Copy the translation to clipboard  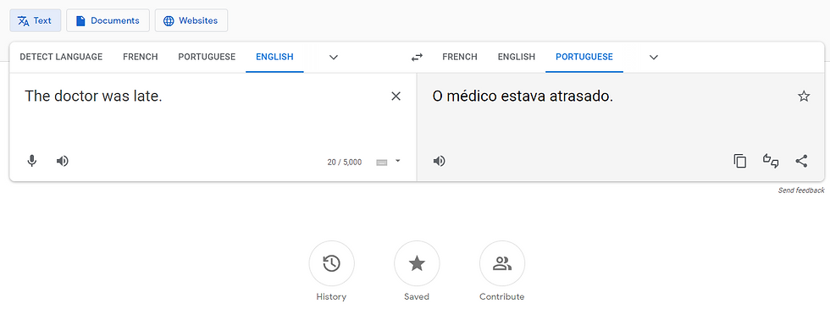740,161
